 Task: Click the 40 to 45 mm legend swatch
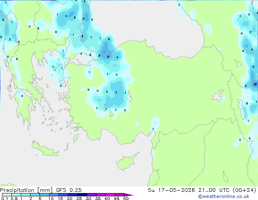click(x=110, y=195)
